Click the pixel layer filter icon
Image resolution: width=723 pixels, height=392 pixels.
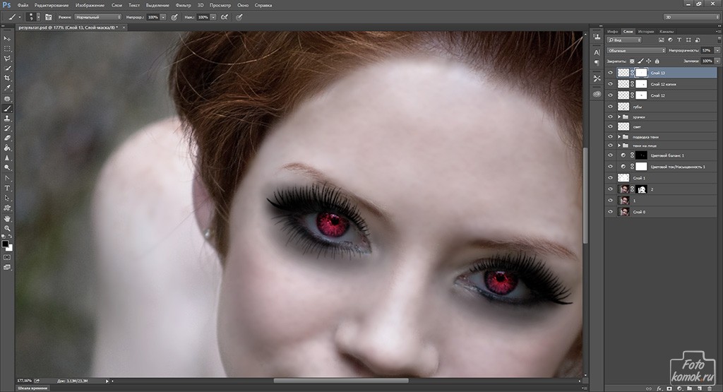(661, 40)
